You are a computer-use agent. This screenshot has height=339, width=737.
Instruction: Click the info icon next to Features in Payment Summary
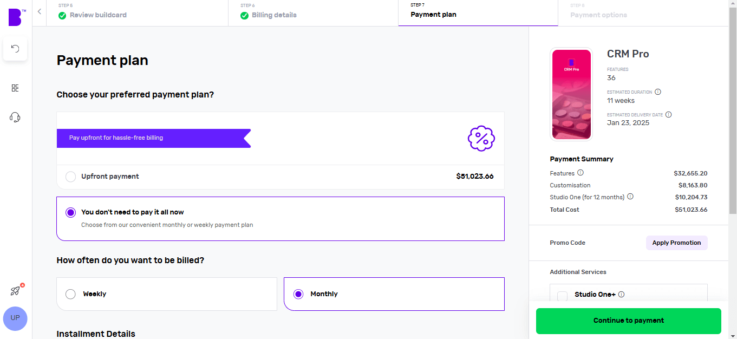click(x=580, y=173)
